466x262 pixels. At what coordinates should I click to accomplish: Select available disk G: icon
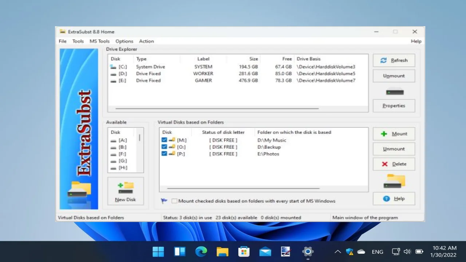coord(114,161)
